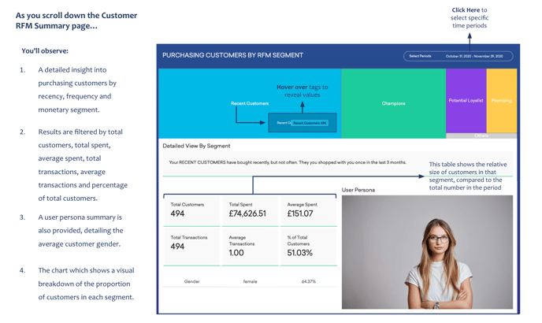Click the October 31 – November 29 date range
Viewport: 542px width, 323px height.
pos(473,56)
